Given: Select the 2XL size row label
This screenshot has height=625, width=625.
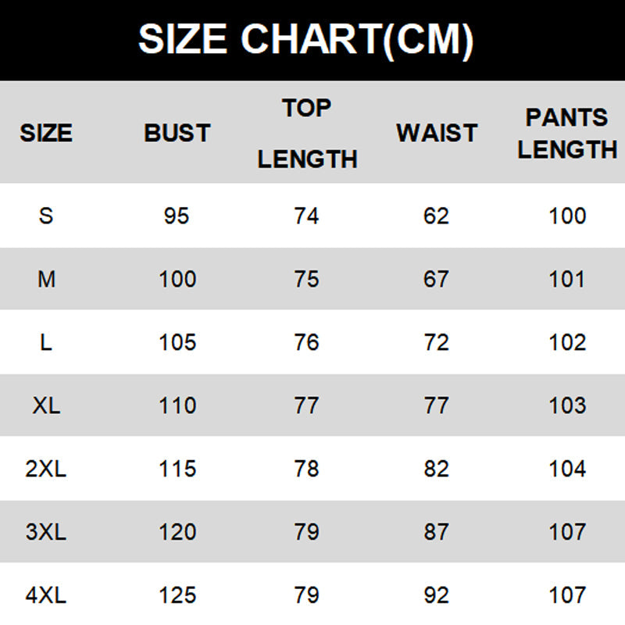Looking at the screenshot, I should coord(46,469).
